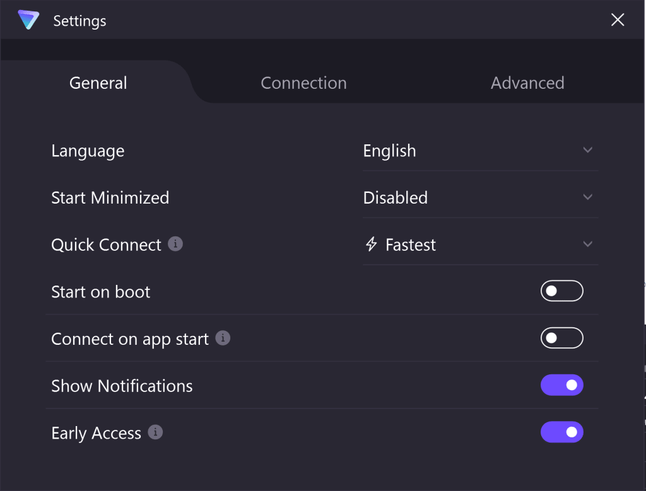Image resolution: width=646 pixels, height=491 pixels.
Task: Turn off the Early Access toggle
Action: pyautogui.click(x=561, y=432)
